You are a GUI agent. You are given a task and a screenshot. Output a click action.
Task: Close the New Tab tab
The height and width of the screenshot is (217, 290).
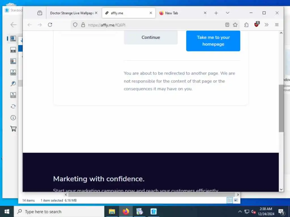point(205,13)
